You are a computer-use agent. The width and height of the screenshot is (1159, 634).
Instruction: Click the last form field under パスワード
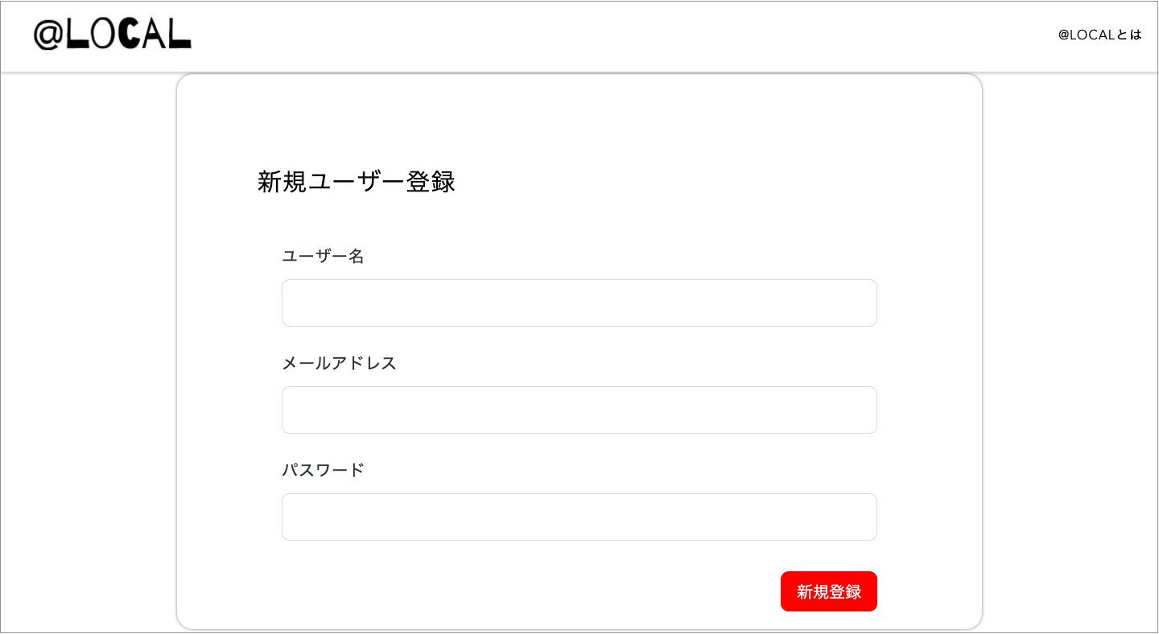pyautogui.click(x=579, y=517)
